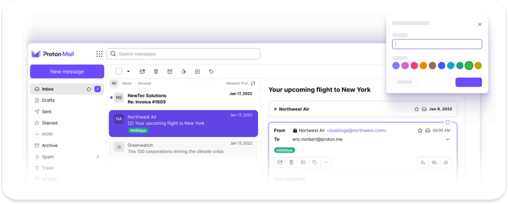Screen dimensions: 508x204
Task: Click the name input field in popup
Action: (x=437, y=44)
